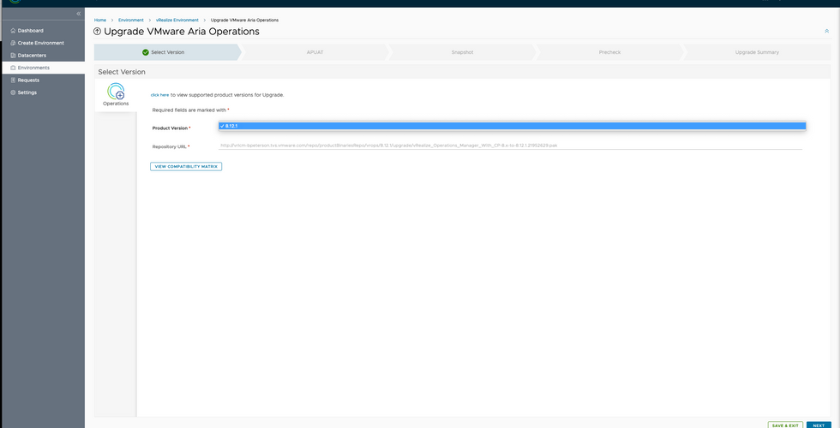Click the Select Version section heading

tap(122, 72)
